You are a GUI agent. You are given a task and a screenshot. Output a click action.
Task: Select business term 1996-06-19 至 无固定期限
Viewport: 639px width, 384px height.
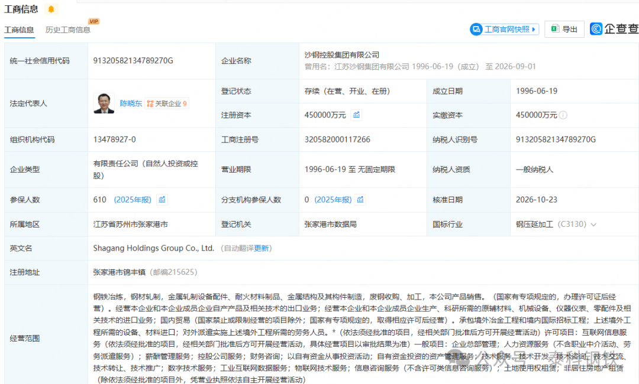pyautogui.click(x=350, y=169)
